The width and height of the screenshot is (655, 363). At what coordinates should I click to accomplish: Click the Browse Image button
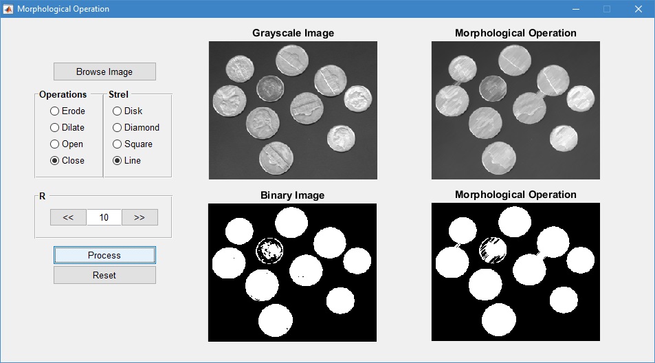pyautogui.click(x=104, y=71)
